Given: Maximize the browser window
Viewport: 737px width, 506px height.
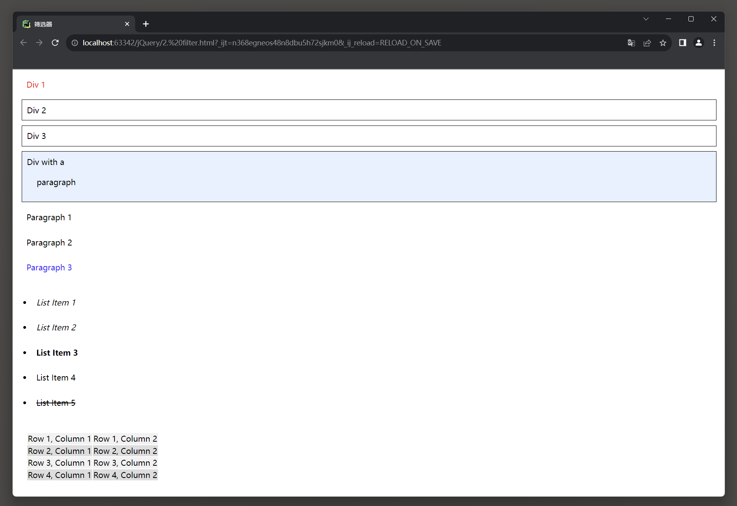Looking at the screenshot, I should pos(691,19).
